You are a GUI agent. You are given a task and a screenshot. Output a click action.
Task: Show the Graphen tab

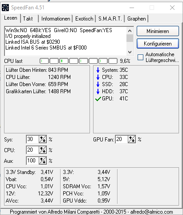(x=137, y=19)
